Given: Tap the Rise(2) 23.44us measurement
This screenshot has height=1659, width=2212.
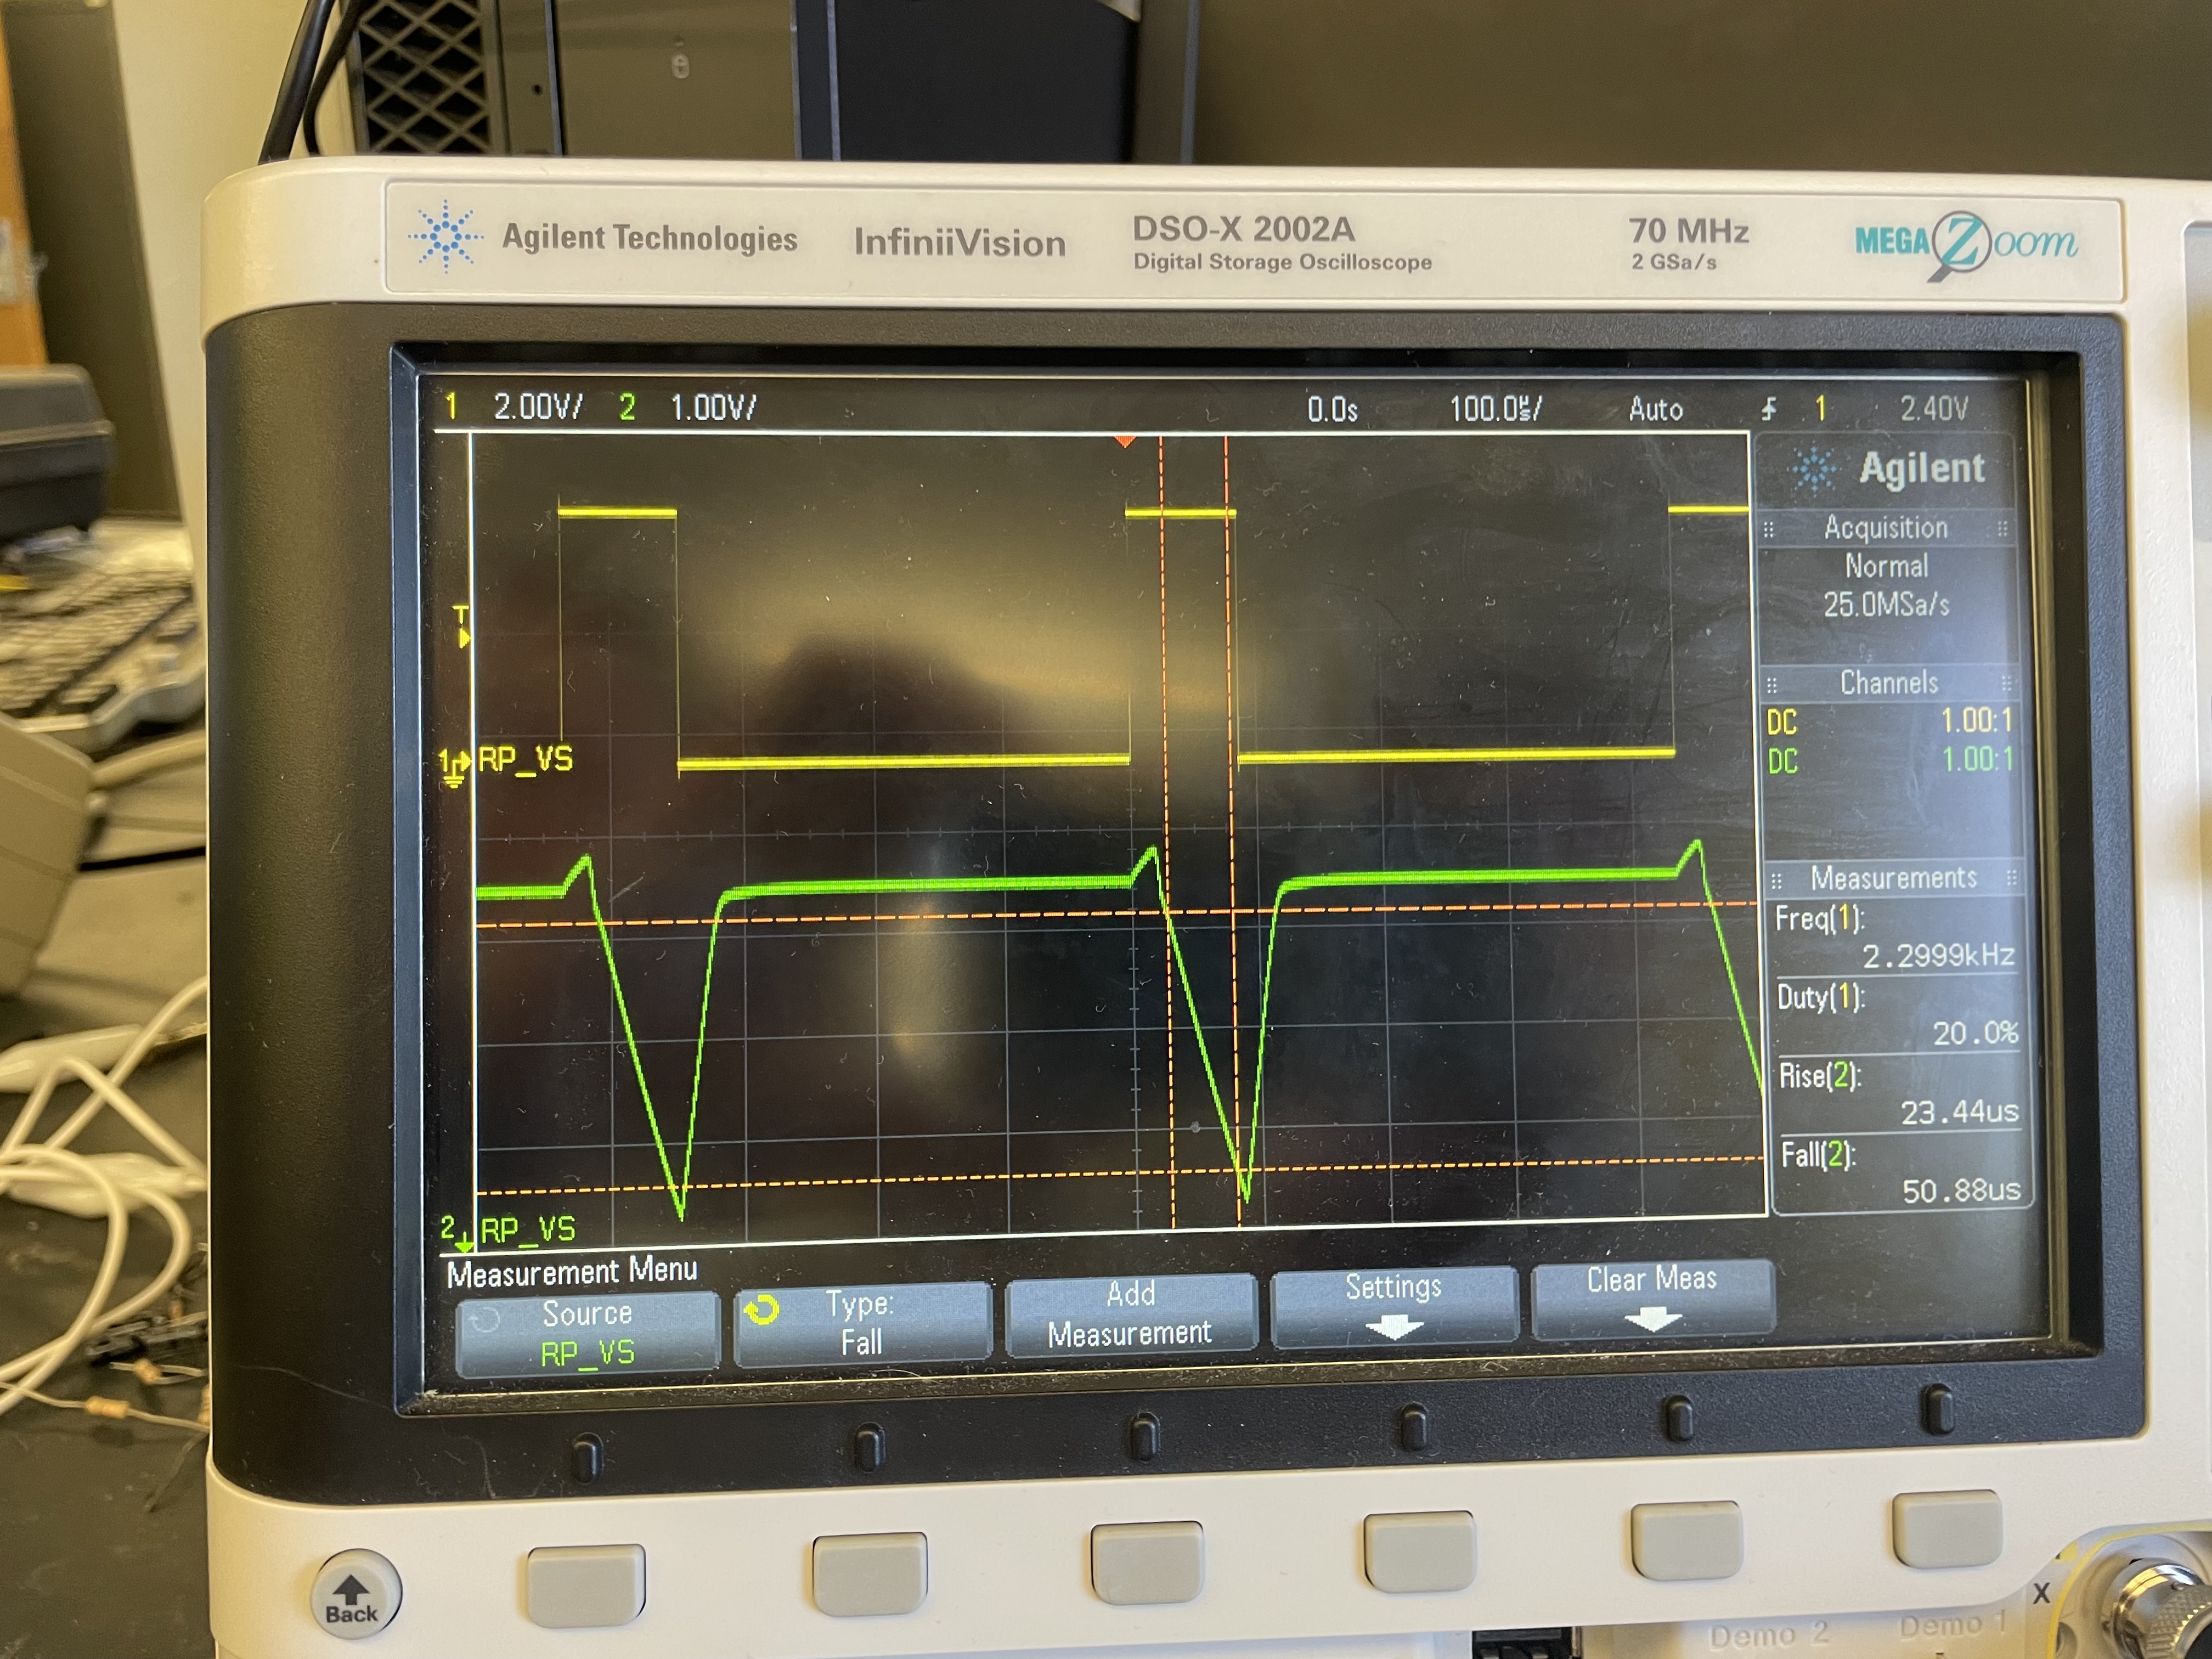Looking at the screenshot, I should (x=1899, y=1094).
